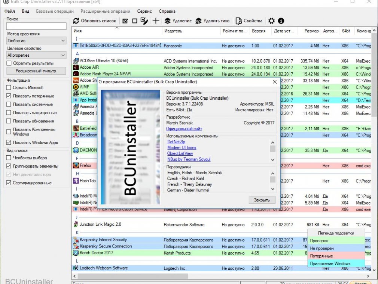The height and width of the screenshot is (284, 378).
Task: Open the Официальный сайт link
Action: point(184,129)
